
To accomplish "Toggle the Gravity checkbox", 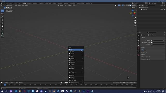I will click(143, 50).
